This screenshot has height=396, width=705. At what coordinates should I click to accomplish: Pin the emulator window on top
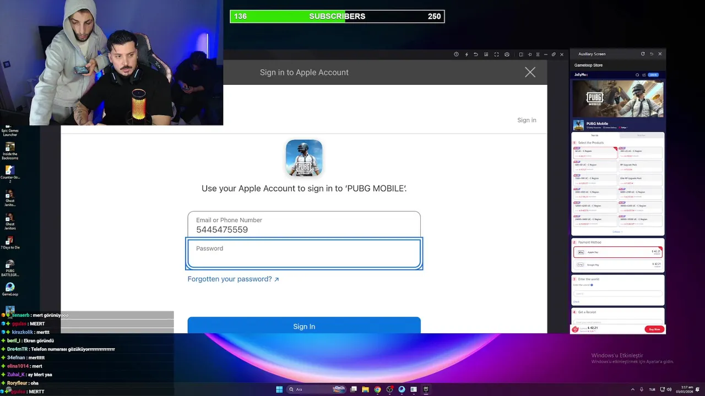click(x=530, y=54)
